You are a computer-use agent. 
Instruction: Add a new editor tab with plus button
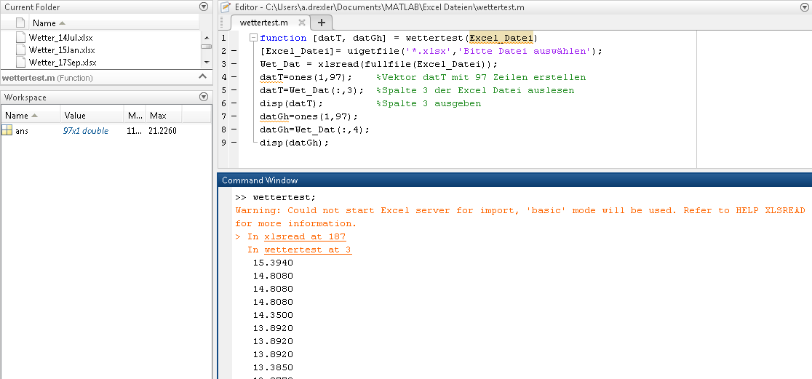322,22
